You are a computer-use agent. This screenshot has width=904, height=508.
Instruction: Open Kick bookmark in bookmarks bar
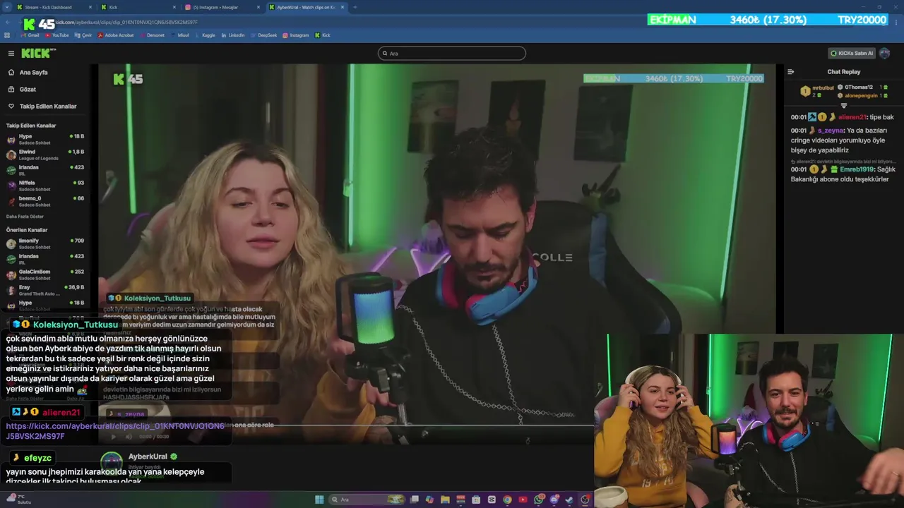point(323,35)
